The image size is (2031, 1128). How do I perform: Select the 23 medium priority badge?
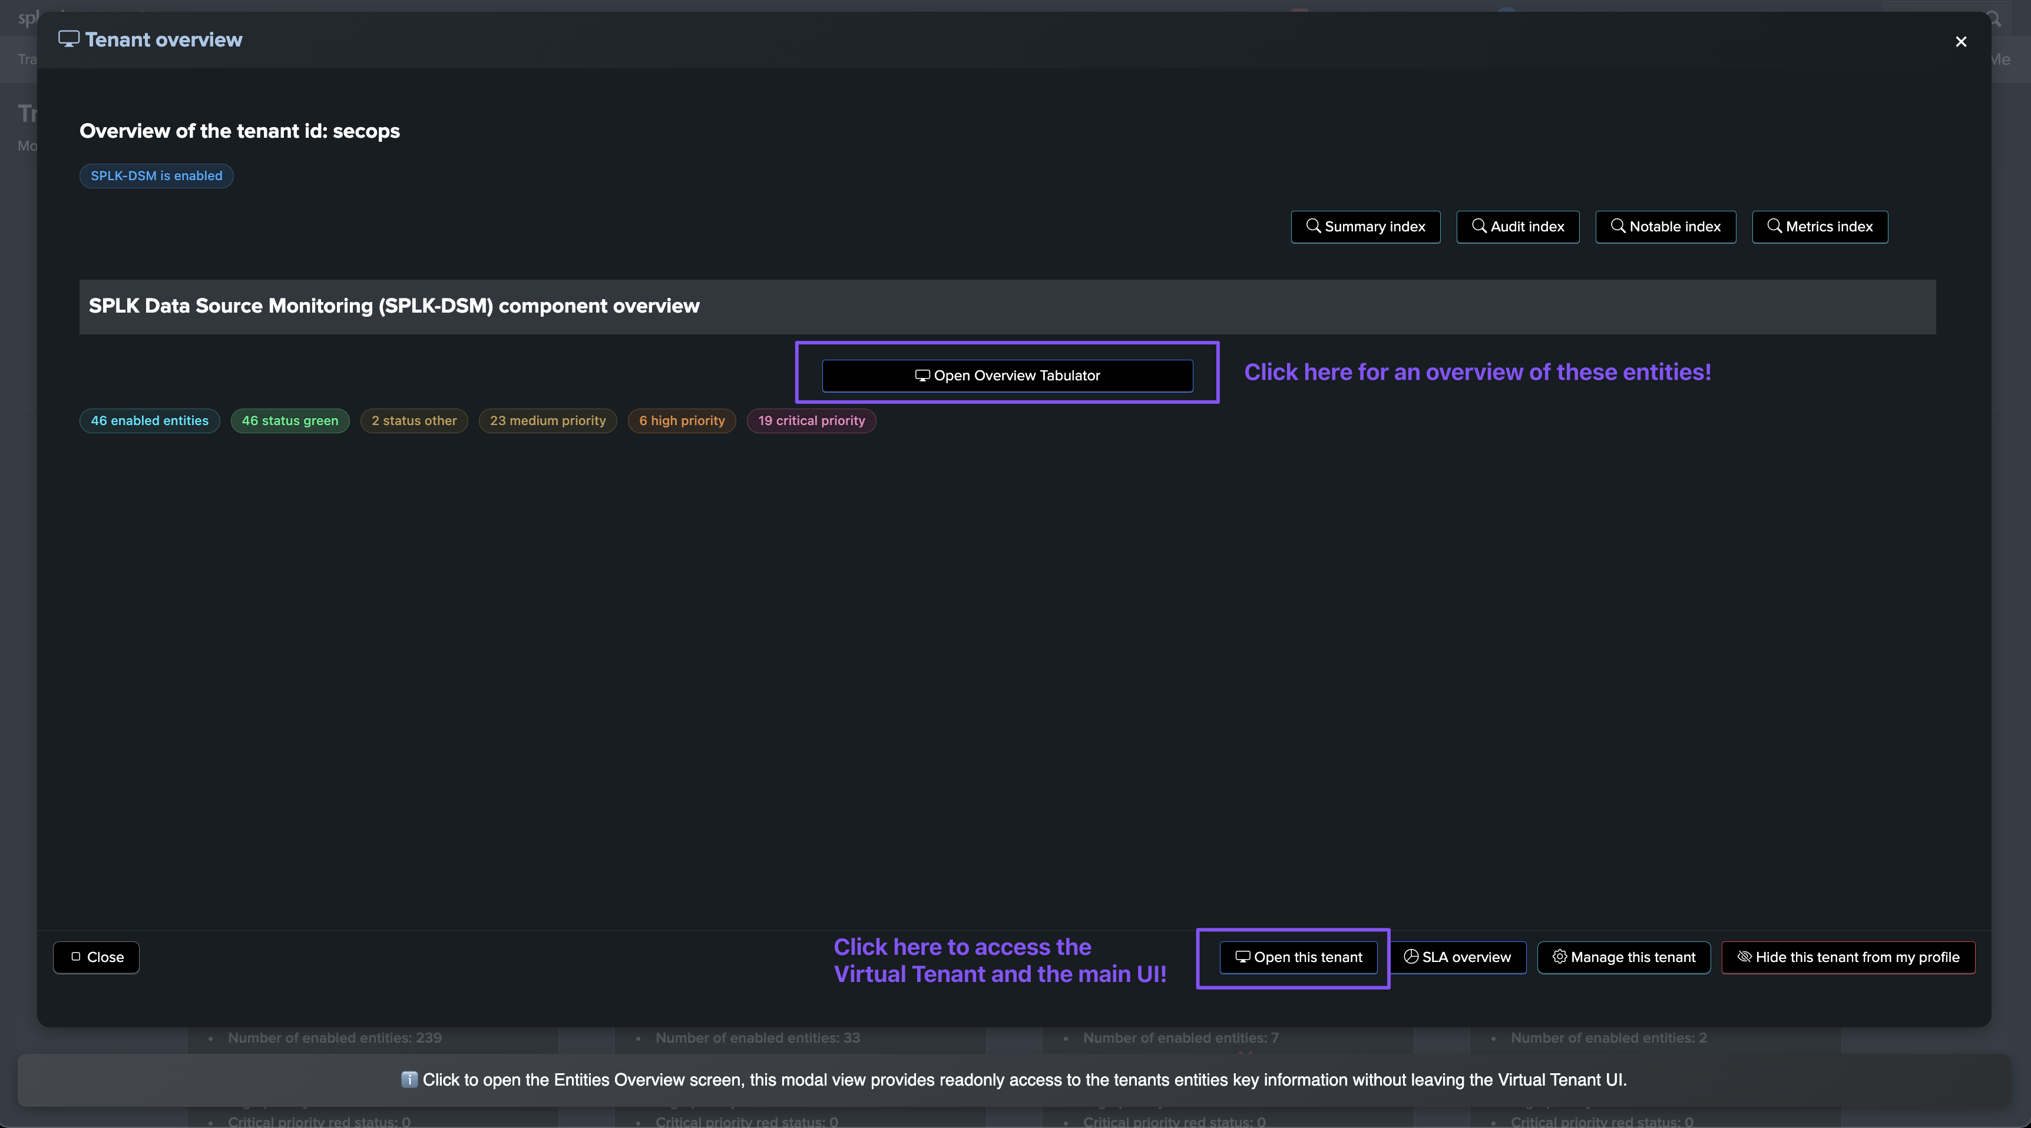click(547, 421)
